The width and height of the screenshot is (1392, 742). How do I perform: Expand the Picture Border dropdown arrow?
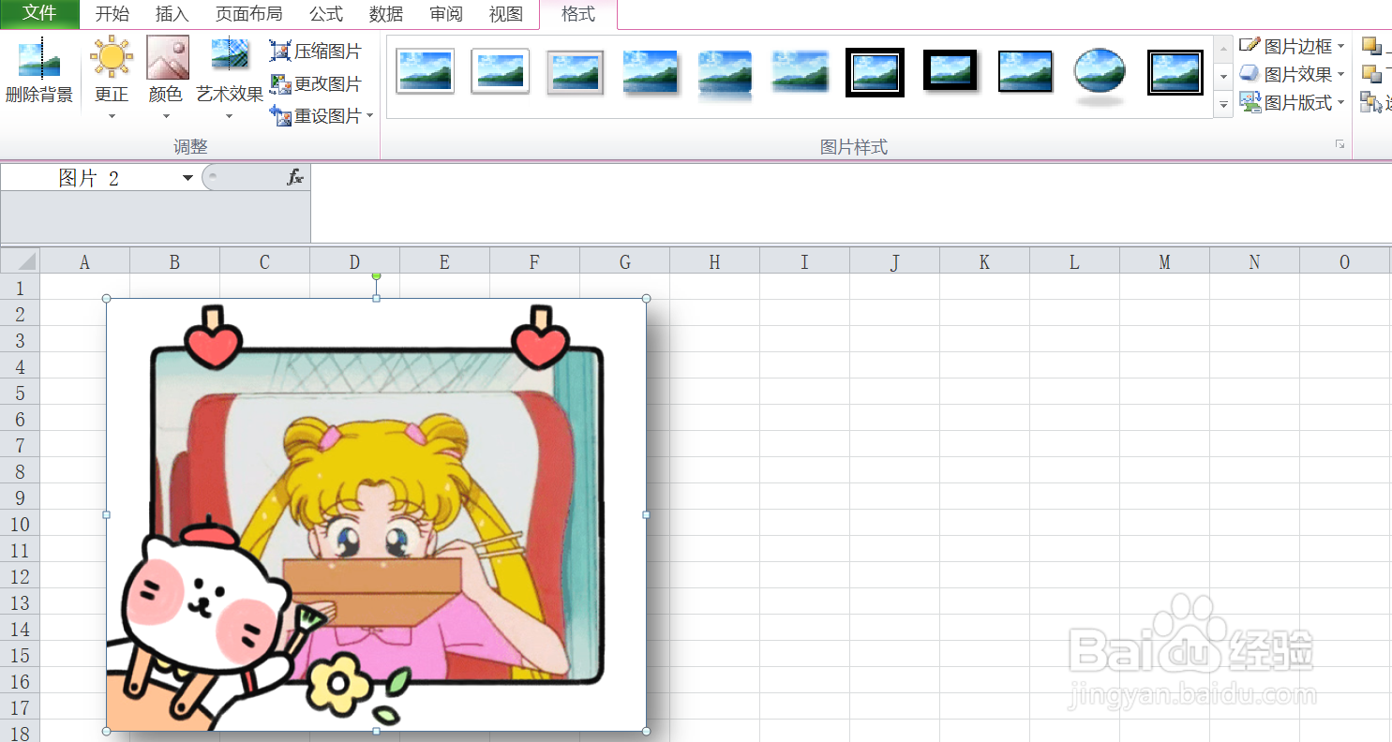(1340, 46)
